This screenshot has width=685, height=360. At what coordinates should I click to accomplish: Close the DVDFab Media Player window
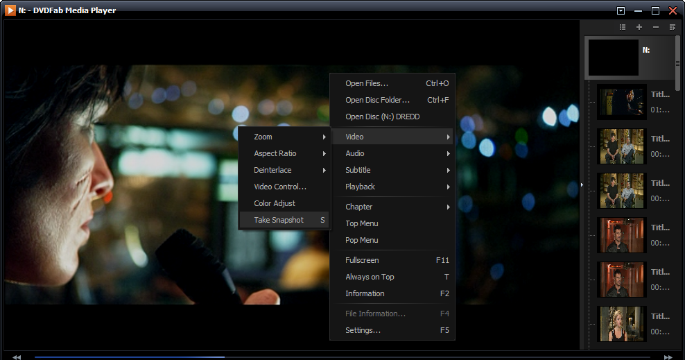pos(673,11)
